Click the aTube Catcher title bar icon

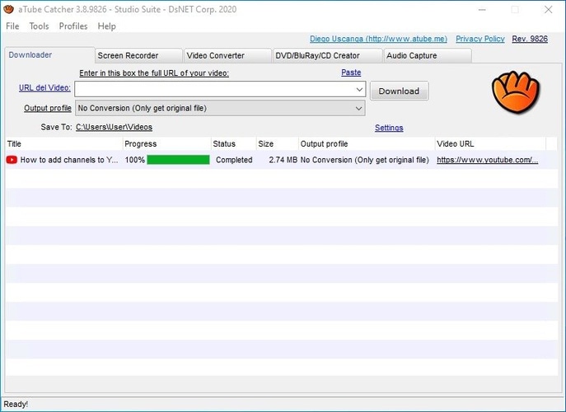click(9, 9)
